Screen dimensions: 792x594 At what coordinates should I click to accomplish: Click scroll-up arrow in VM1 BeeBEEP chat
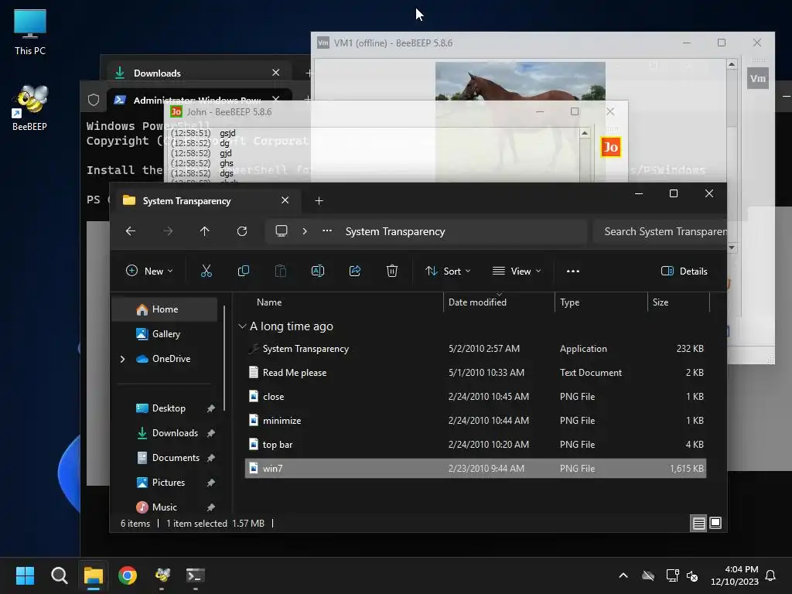(x=732, y=64)
